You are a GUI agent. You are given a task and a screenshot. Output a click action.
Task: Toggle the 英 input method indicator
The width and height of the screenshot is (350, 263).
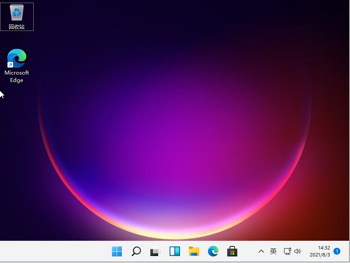tap(274, 251)
